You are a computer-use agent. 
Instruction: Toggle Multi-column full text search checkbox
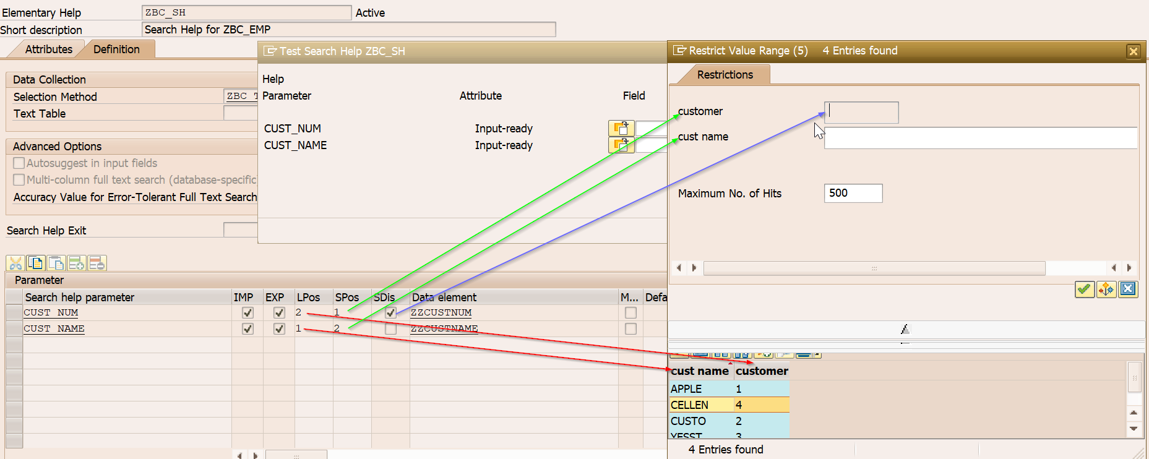tap(19, 180)
